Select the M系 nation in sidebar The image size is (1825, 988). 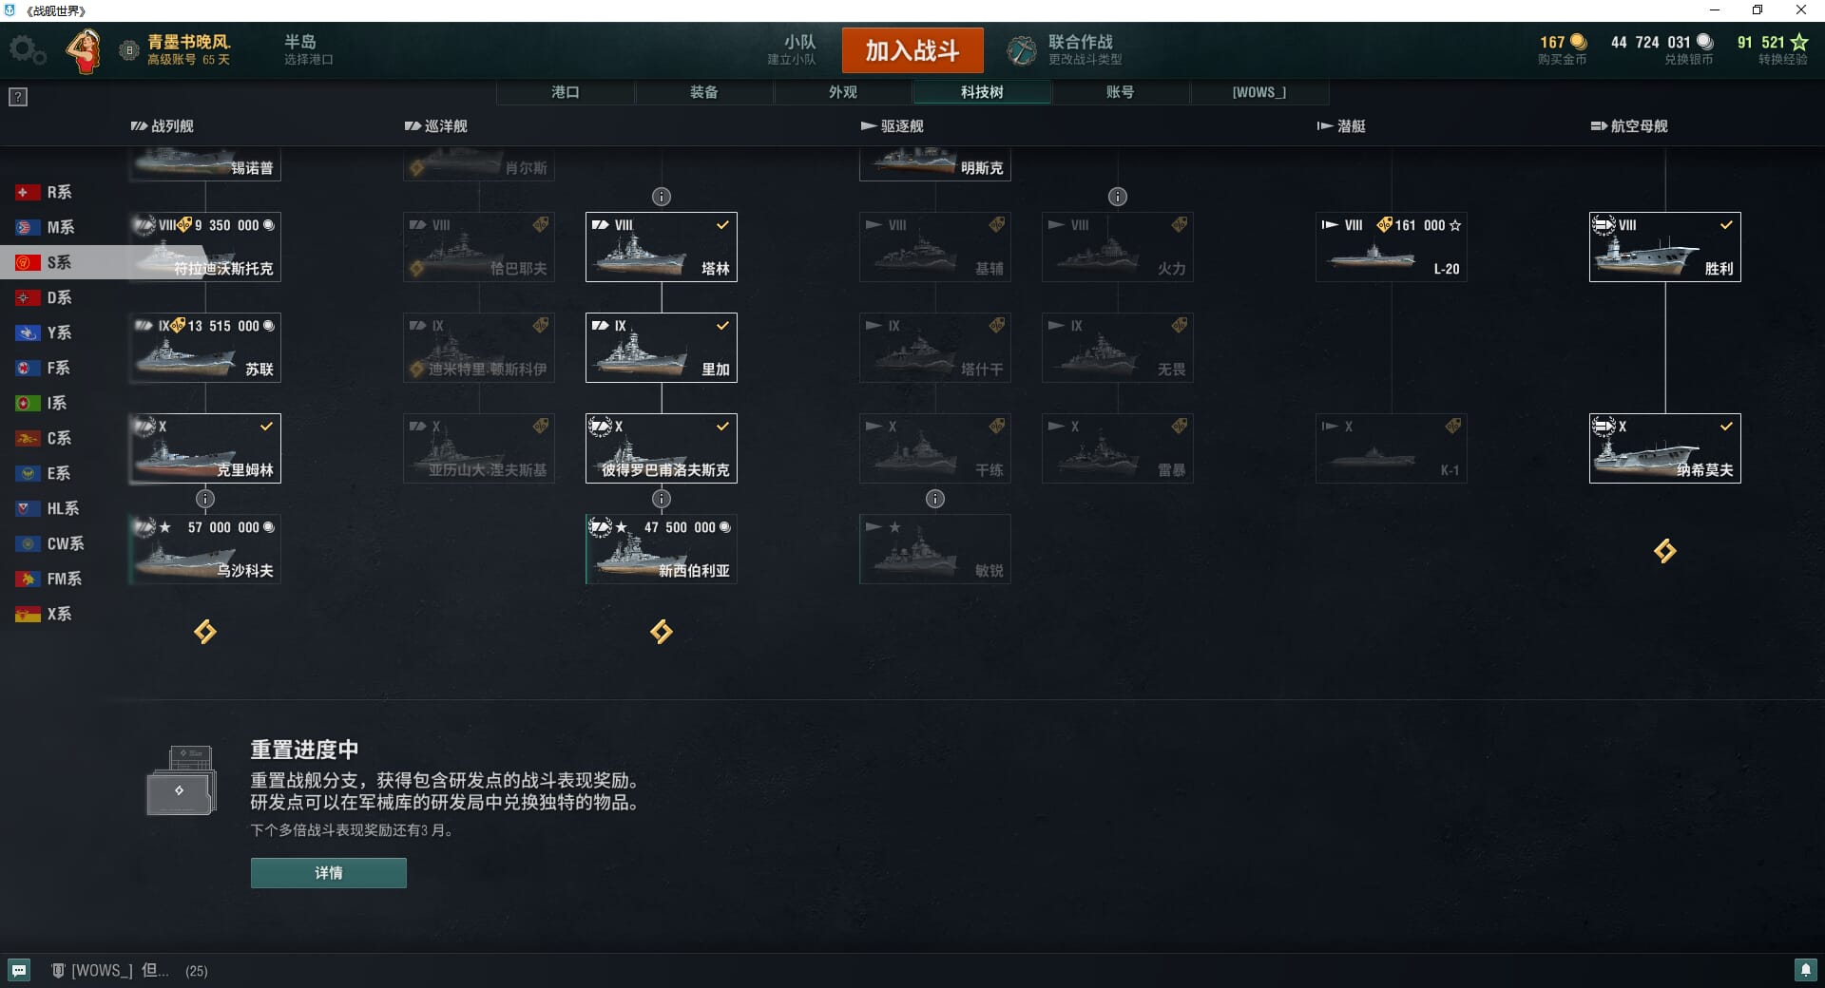click(59, 227)
